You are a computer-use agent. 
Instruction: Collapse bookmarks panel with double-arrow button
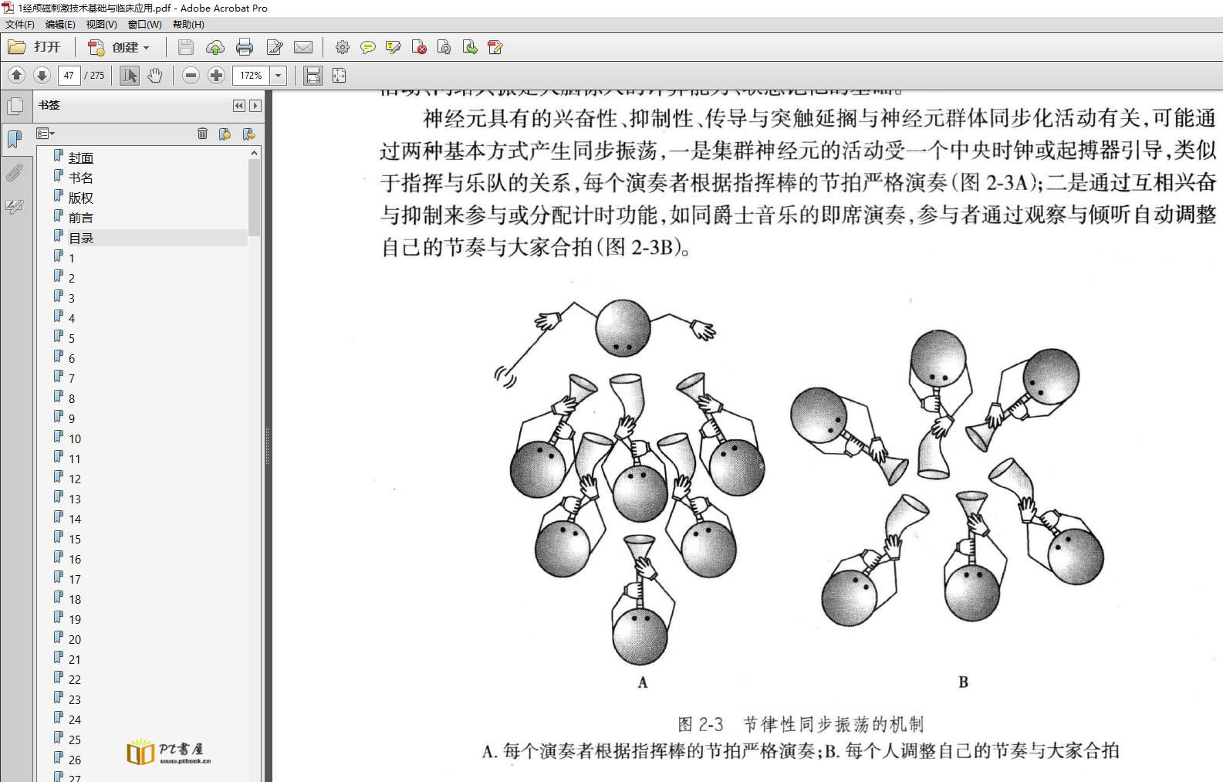tap(239, 106)
